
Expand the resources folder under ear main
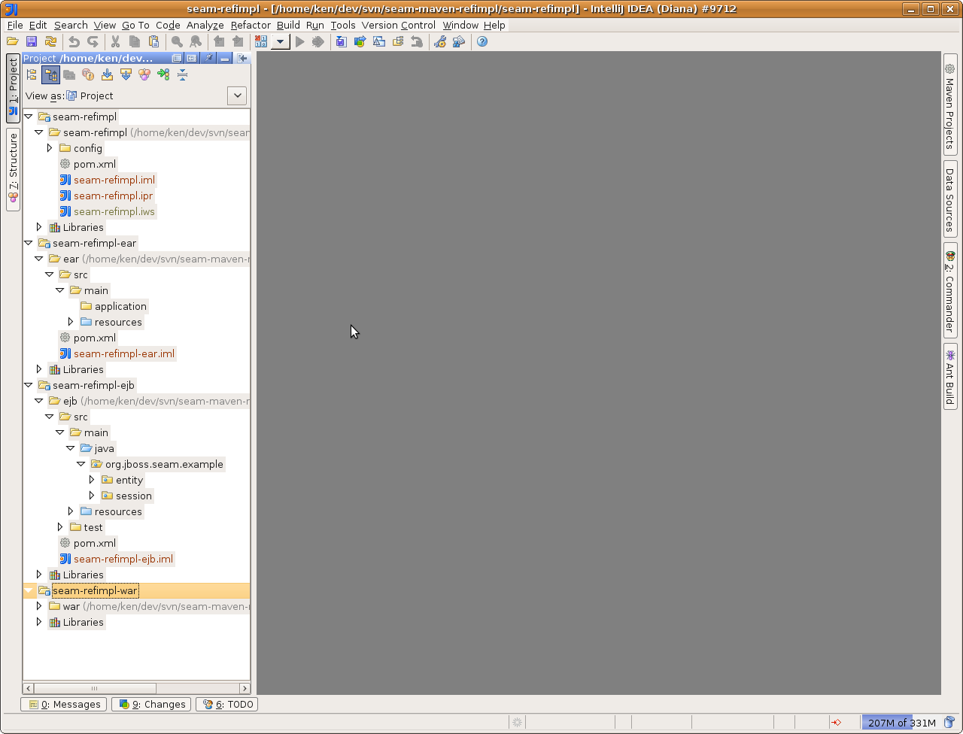[x=71, y=322]
